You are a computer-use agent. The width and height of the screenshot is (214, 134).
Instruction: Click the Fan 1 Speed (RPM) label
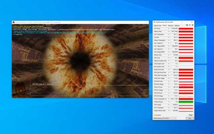[159, 46]
